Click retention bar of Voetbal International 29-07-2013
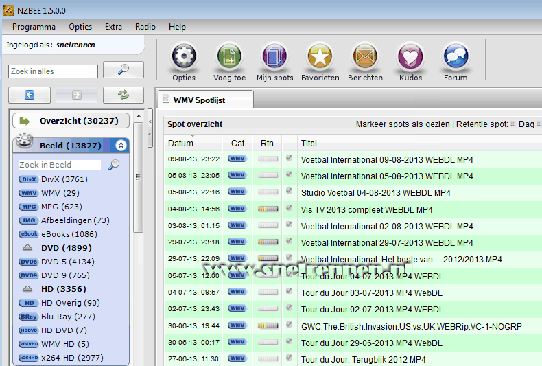The width and height of the screenshot is (542, 366). point(268,242)
